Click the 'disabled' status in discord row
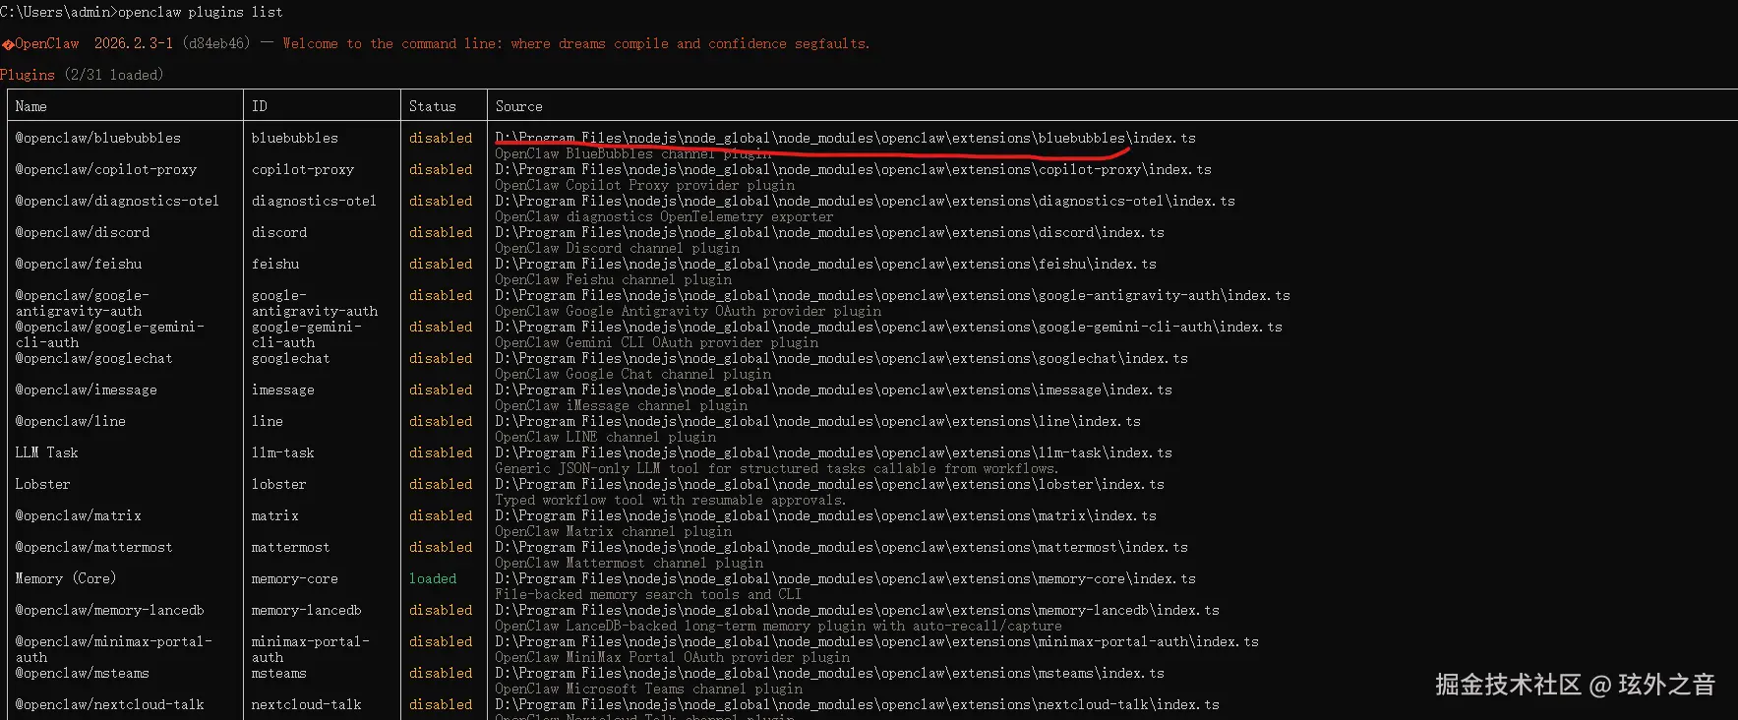1738x720 pixels. [441, 232]
